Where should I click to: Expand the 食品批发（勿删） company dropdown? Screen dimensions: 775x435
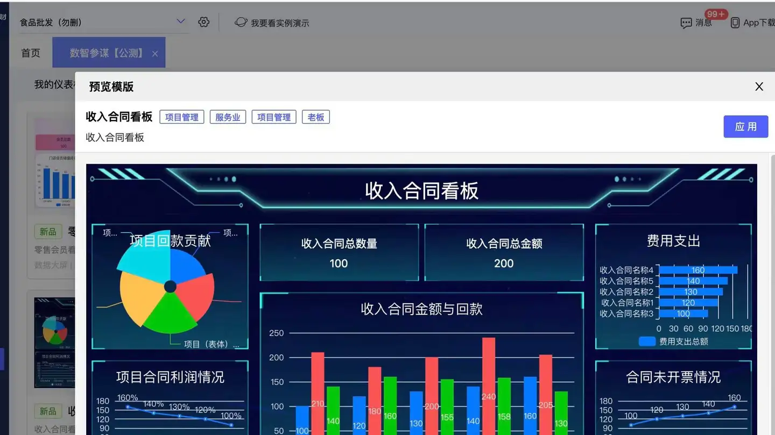[181, 22]
